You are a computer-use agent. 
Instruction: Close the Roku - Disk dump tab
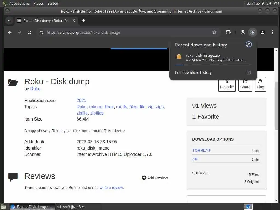(74, 21)
